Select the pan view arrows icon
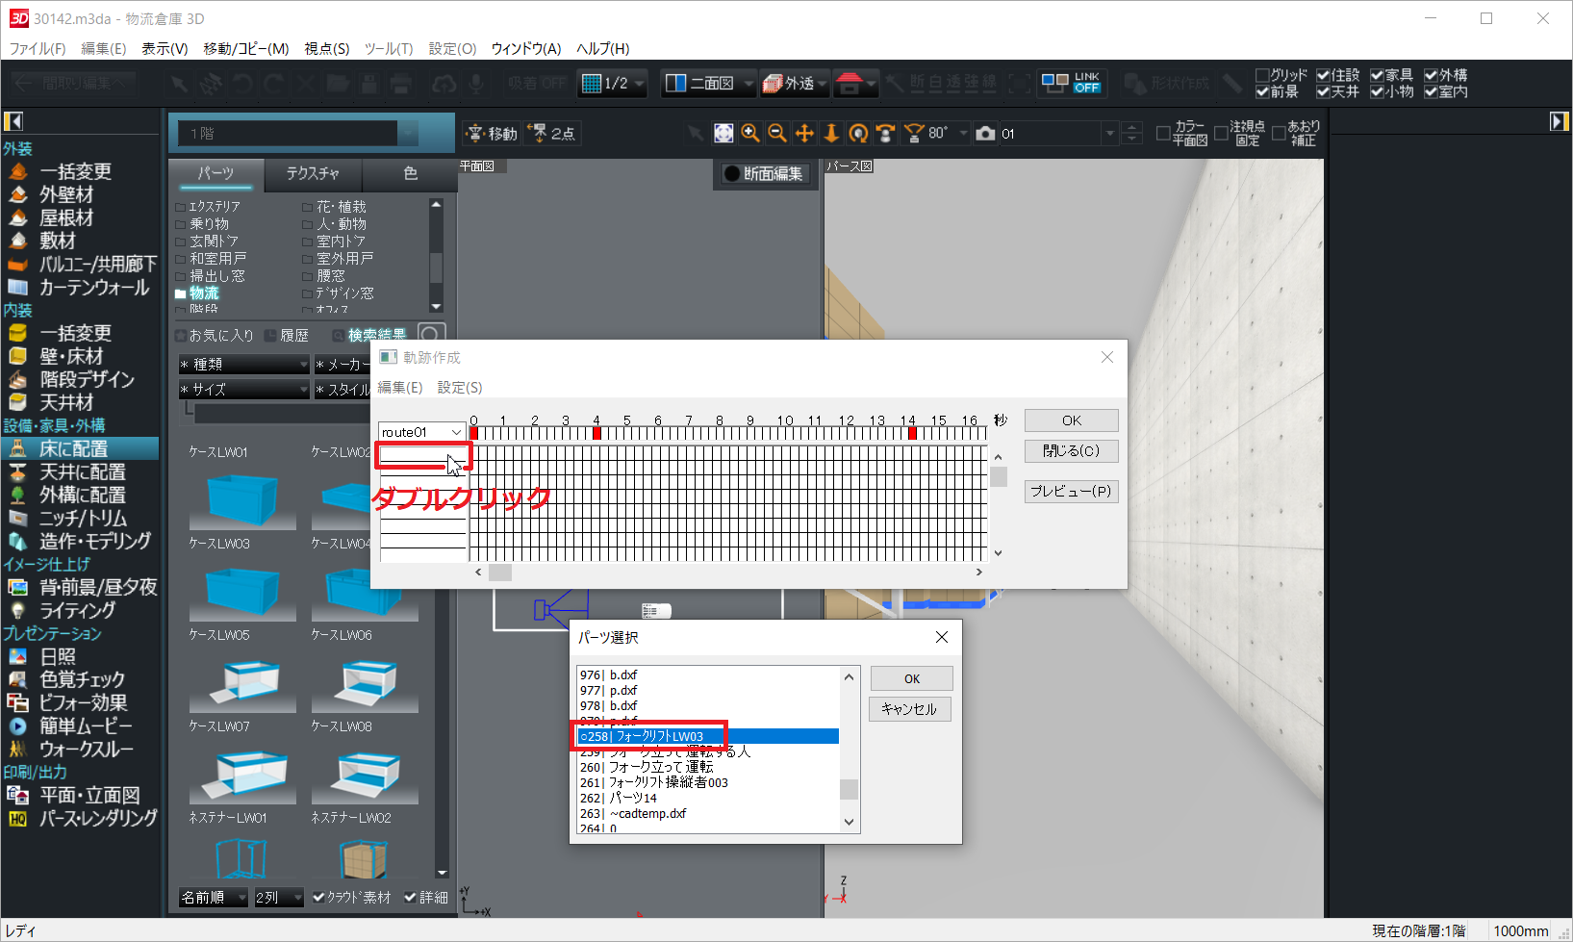Viewport: 1573px width, 942px height. [x=804, y=134]
